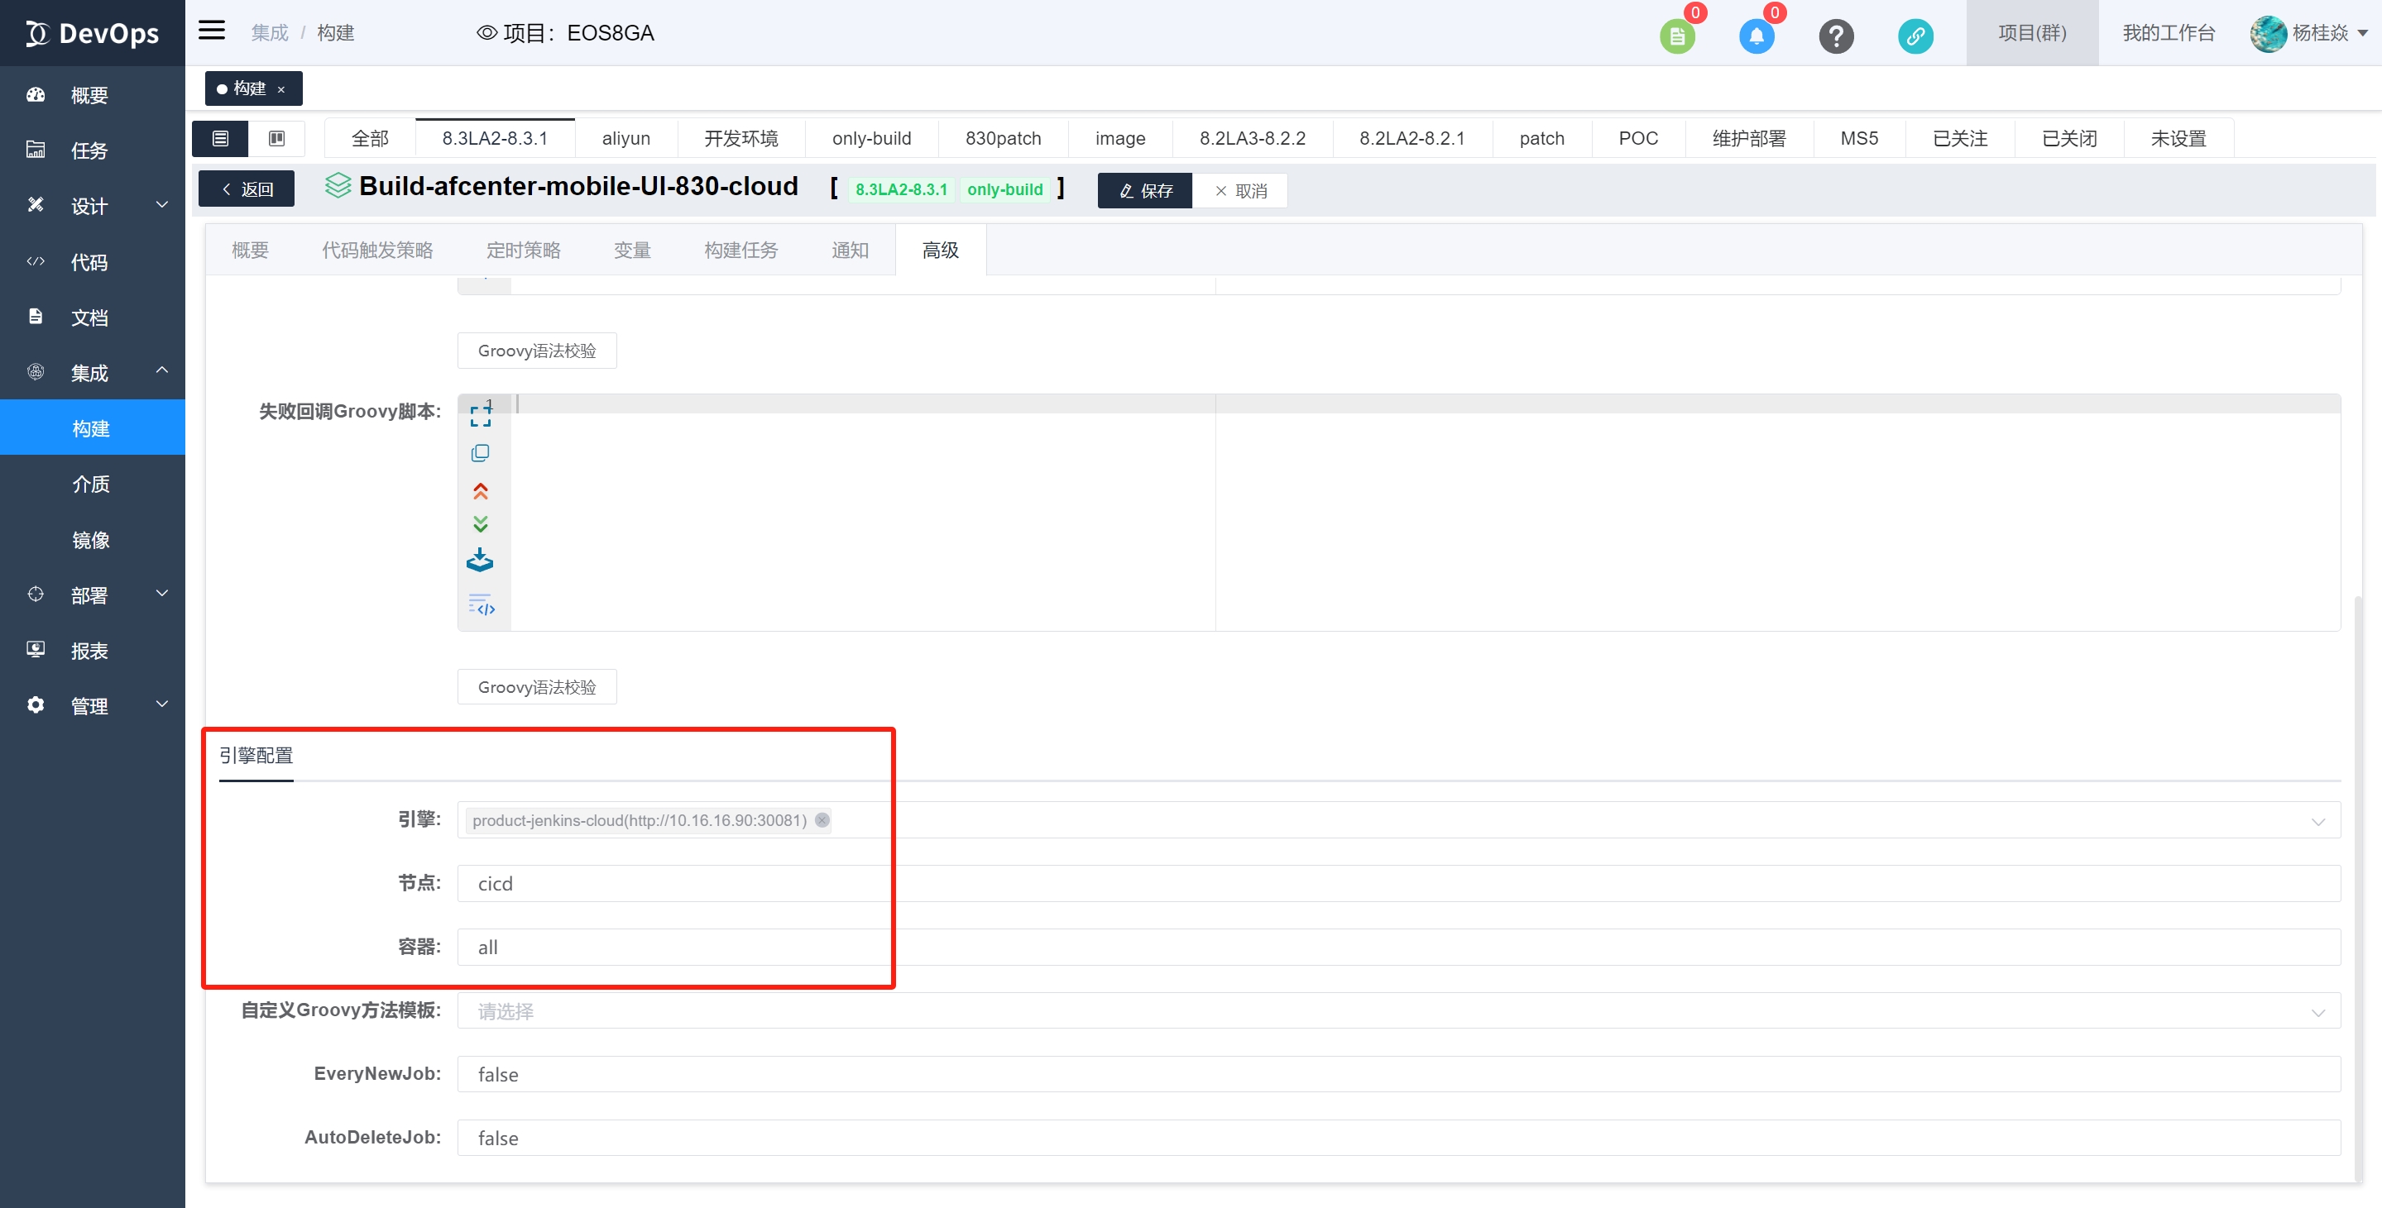This screenshot has height=1208, width=2382.
Task: Click the 节点 input field containing cicd
Action: click(1398, 884)
